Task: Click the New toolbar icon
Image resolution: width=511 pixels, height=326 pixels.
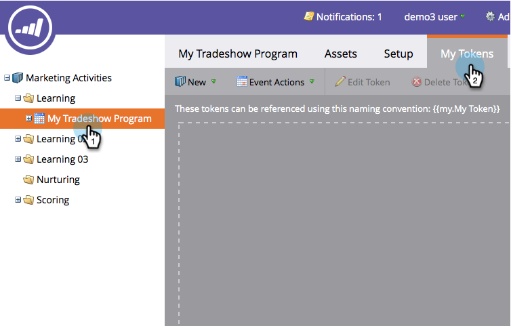Action: point(180,82)
